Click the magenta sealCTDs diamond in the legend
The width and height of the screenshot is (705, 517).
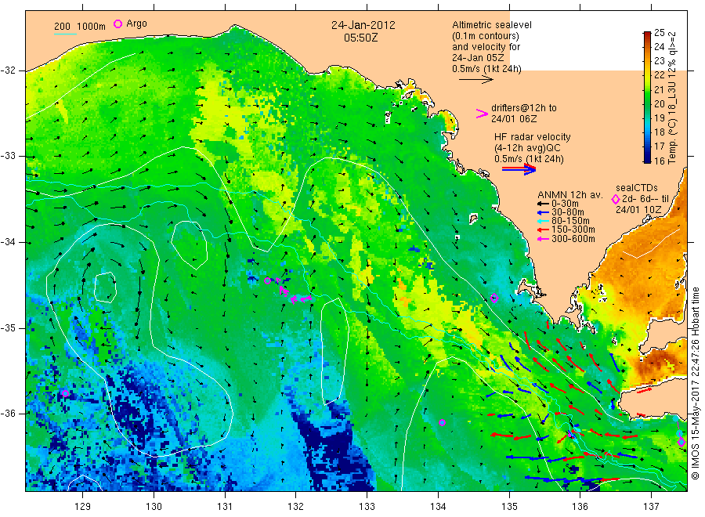point(616,199)
